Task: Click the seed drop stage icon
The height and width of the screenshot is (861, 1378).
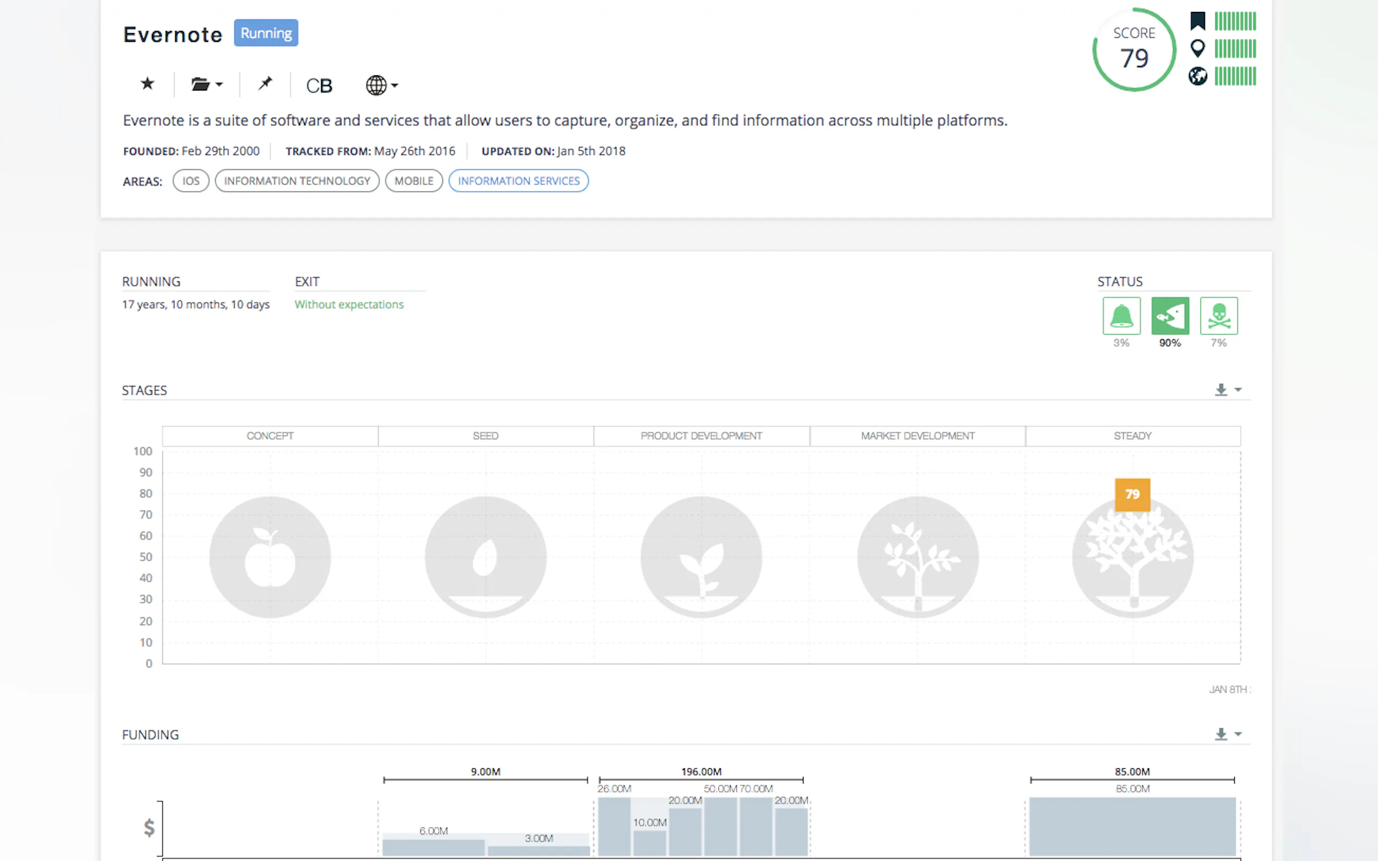Action: pos(486,557)
